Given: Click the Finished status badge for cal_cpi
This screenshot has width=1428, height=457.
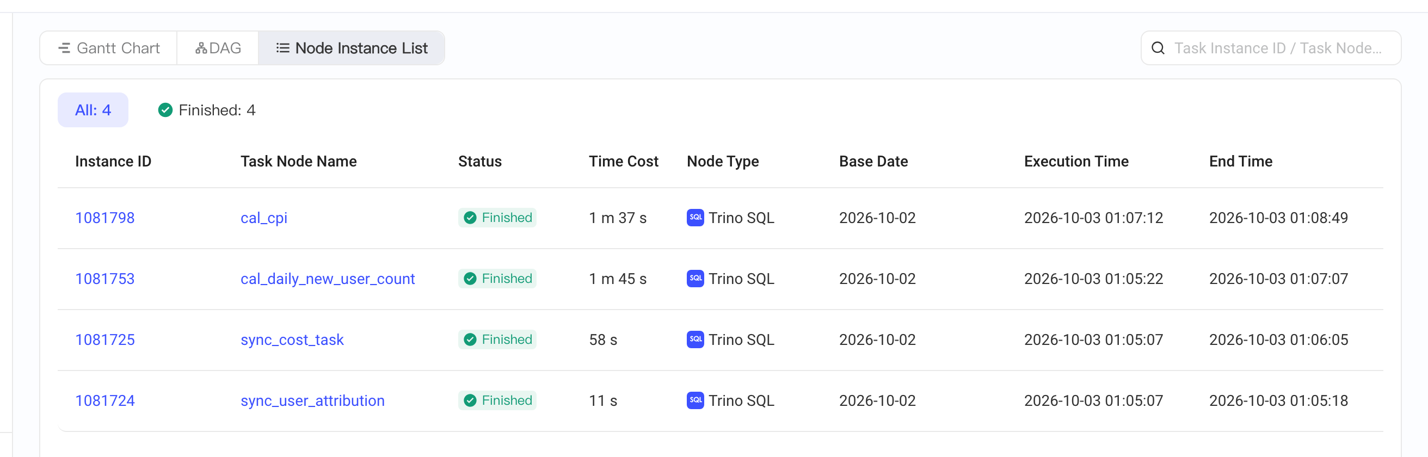Looking at the screenshot, I should 497,218.
